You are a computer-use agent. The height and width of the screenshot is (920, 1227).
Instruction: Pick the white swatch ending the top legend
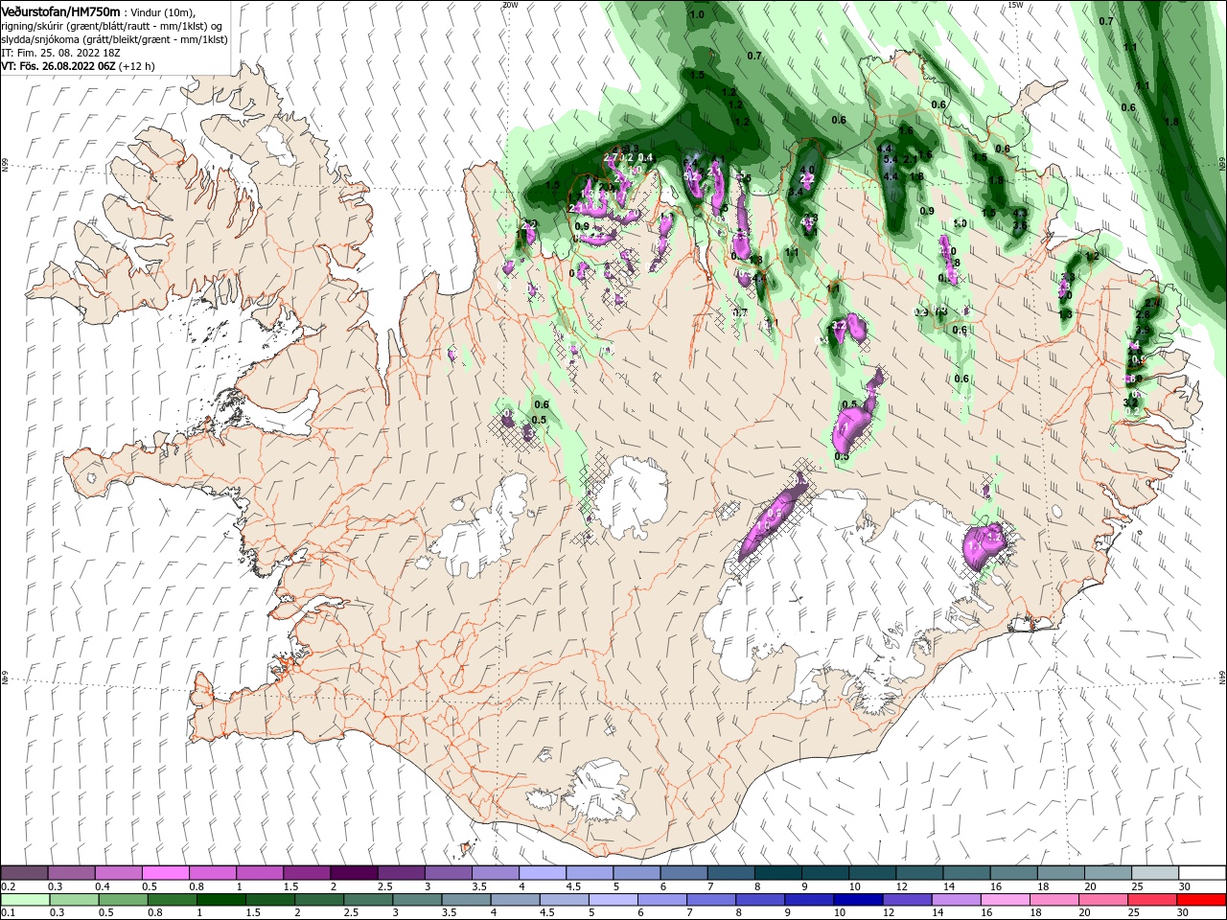point(1202,873)
